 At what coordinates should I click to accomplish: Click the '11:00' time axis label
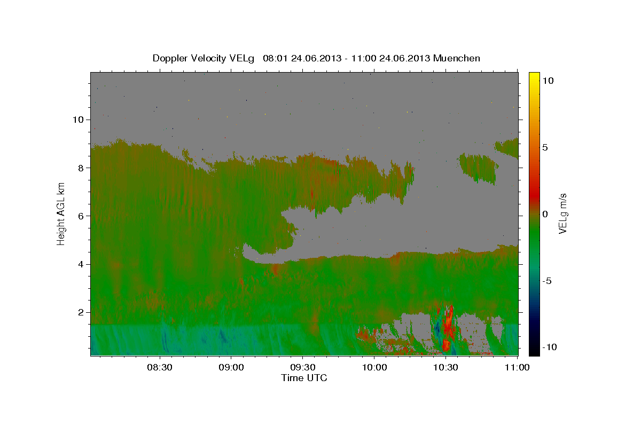point(517,367)
